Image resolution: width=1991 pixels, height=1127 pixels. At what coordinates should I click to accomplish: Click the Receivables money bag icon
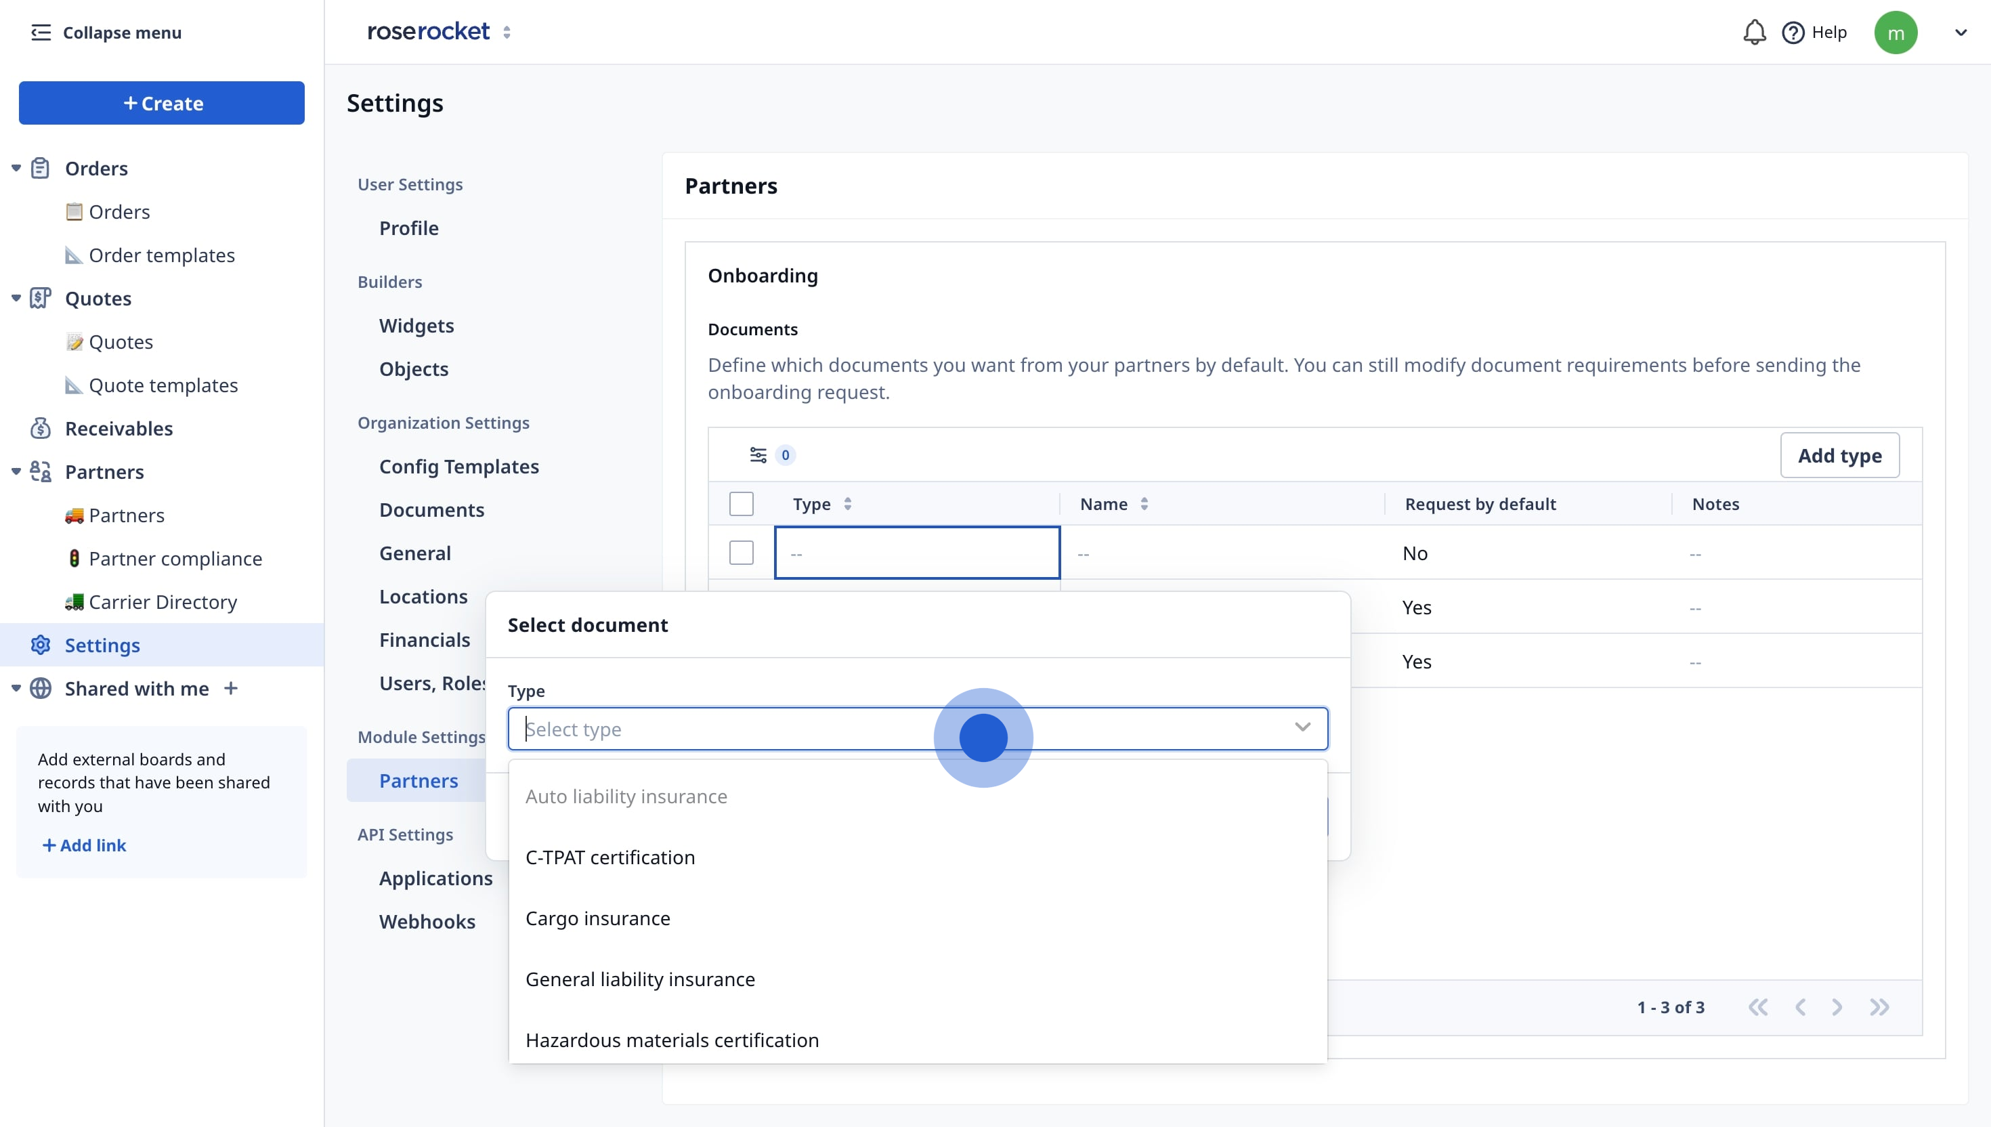(x=40, y=428)
